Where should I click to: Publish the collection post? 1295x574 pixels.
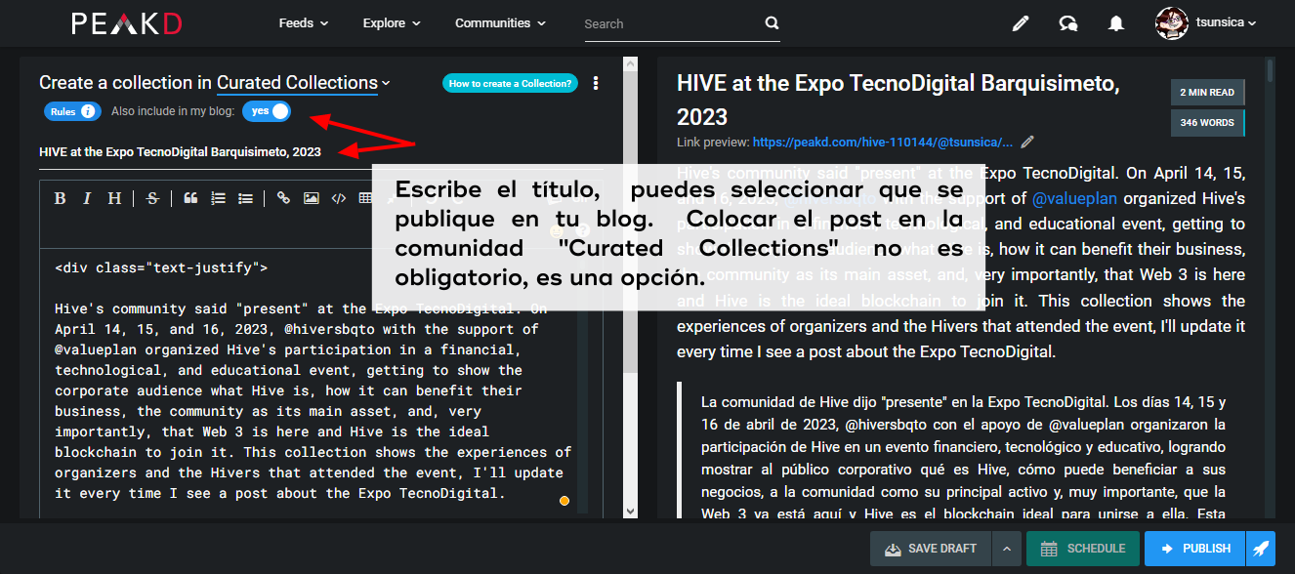click(1195, 549)
